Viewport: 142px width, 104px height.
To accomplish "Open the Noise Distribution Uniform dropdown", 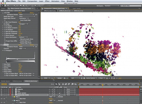I will point(23,37).
